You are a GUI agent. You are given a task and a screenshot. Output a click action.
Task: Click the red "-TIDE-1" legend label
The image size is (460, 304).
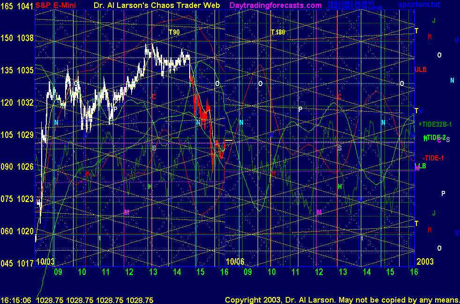[433, 158]
